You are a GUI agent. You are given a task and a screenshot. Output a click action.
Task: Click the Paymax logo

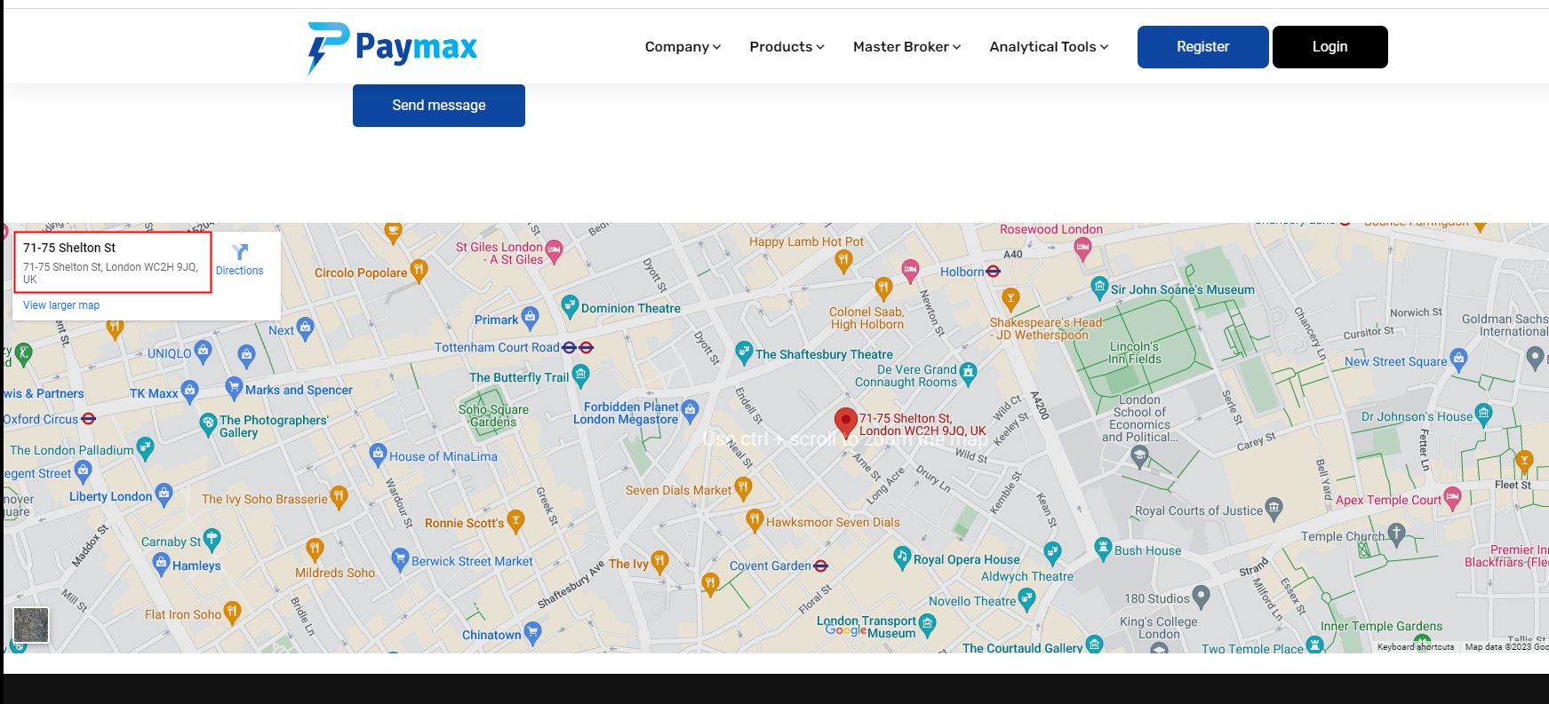click(x=392, y=48)
